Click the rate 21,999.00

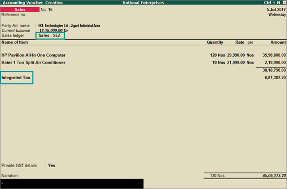236,62
